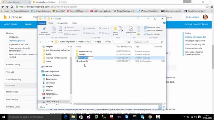Click Colar atalho in the ribbon
The height and width of the screenshot is (120, 214).
tap(71, 34)
